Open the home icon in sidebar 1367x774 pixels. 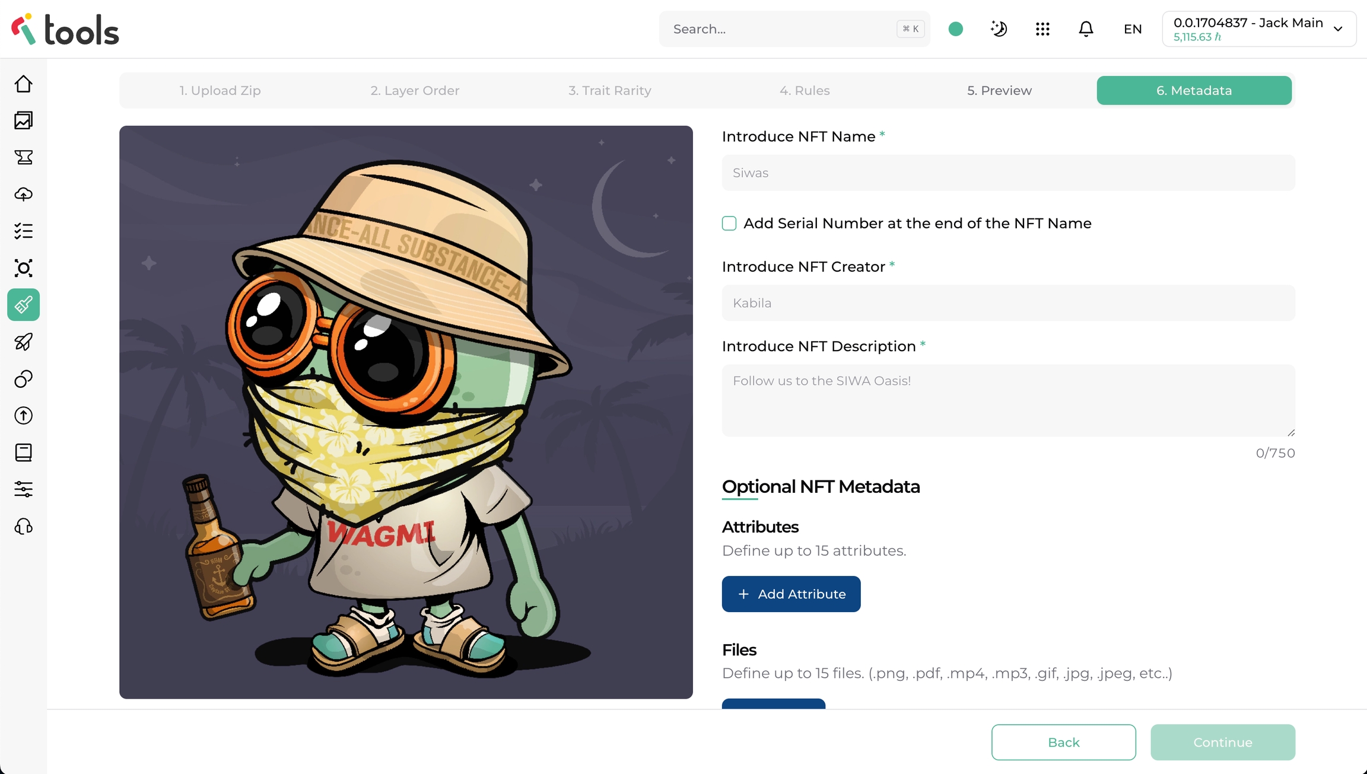23,84
